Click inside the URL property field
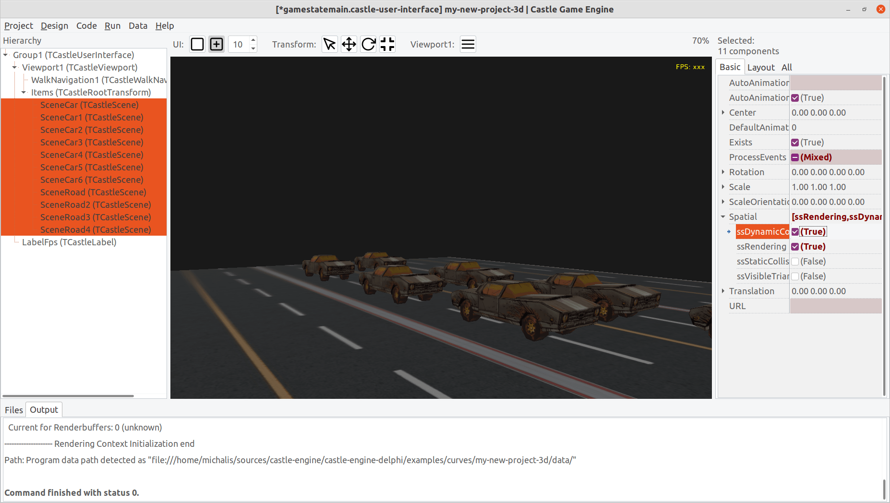The height and width of the screenshot is (503, 890). pyautogui.click(x=835, y=306)
